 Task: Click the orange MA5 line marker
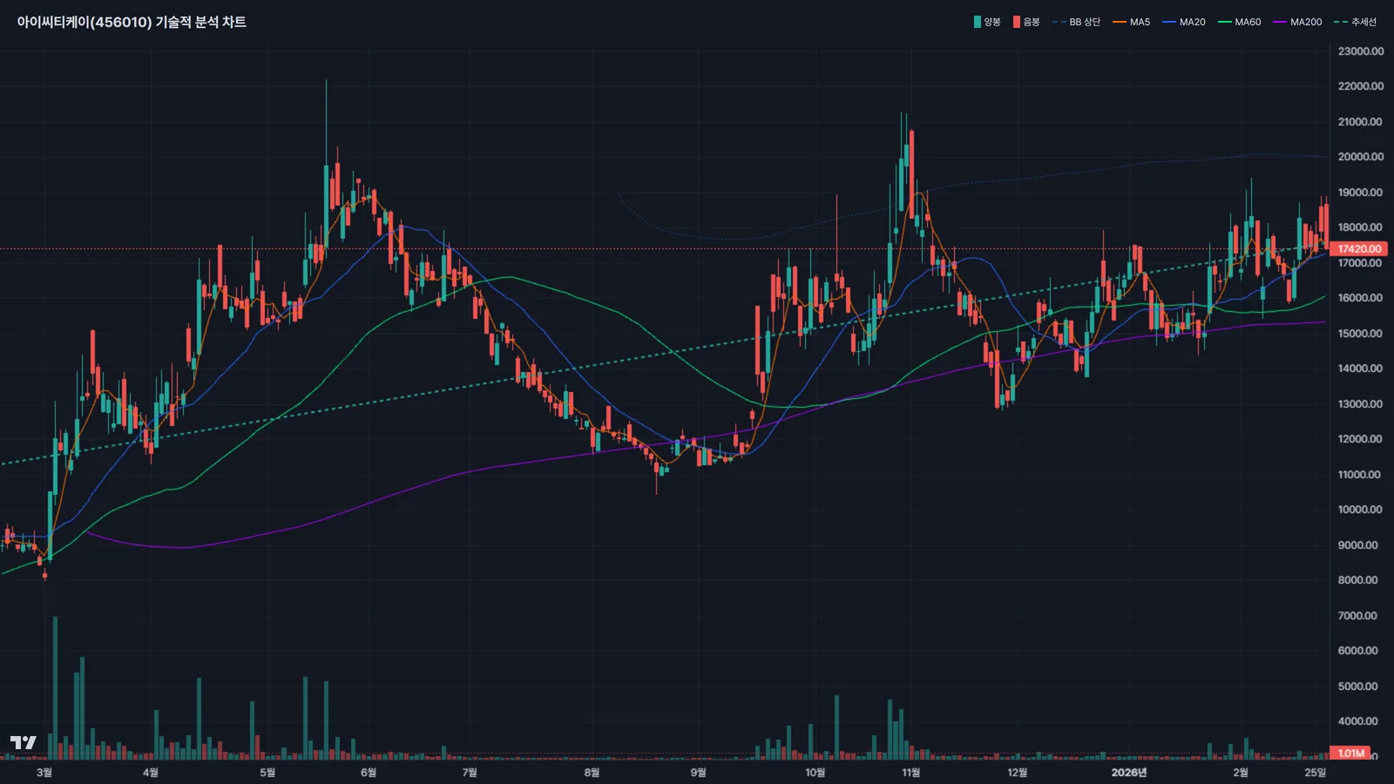[x=1120, y=23]
